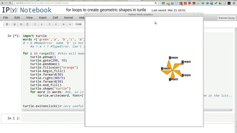Viewport: 237px width, 133px height.
Task: Click the 'turtle.end_fill()' code line
Action: pos(46,85)
